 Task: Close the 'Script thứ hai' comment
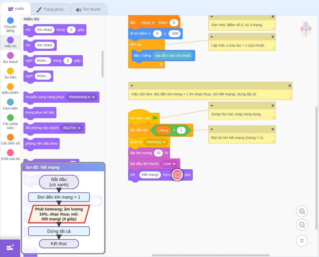point(273,106)
